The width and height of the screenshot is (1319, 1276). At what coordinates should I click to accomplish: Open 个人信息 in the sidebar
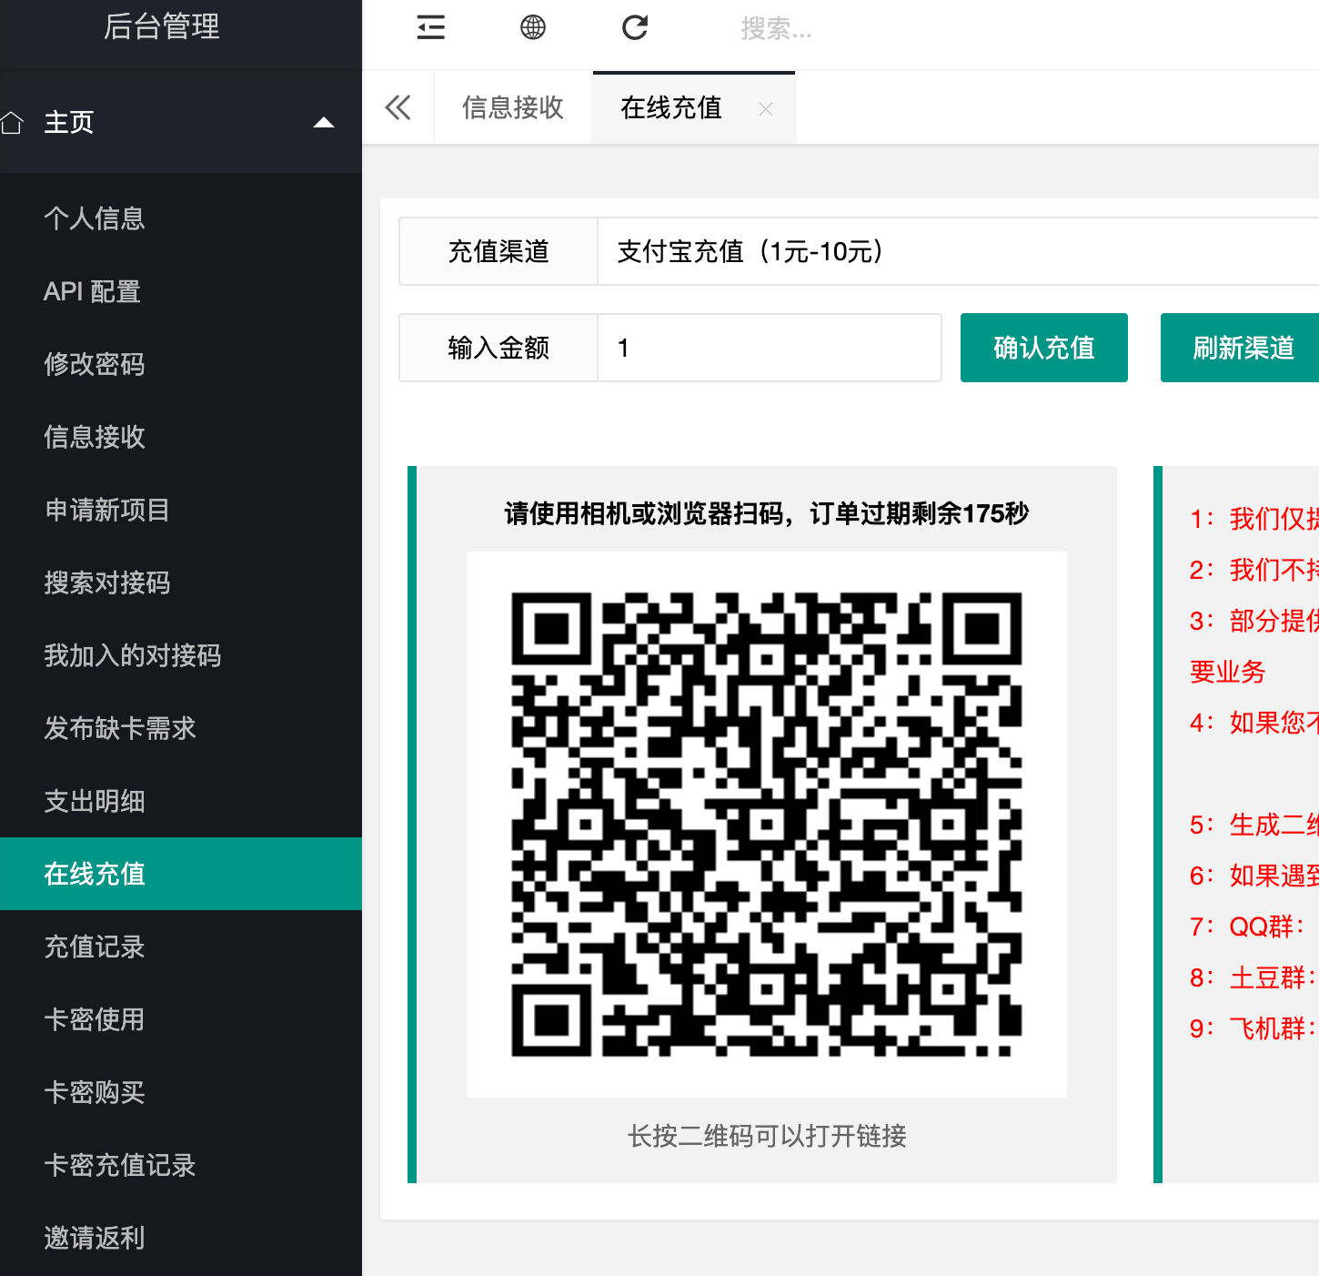pyautogui.click(x=181, y=218)
